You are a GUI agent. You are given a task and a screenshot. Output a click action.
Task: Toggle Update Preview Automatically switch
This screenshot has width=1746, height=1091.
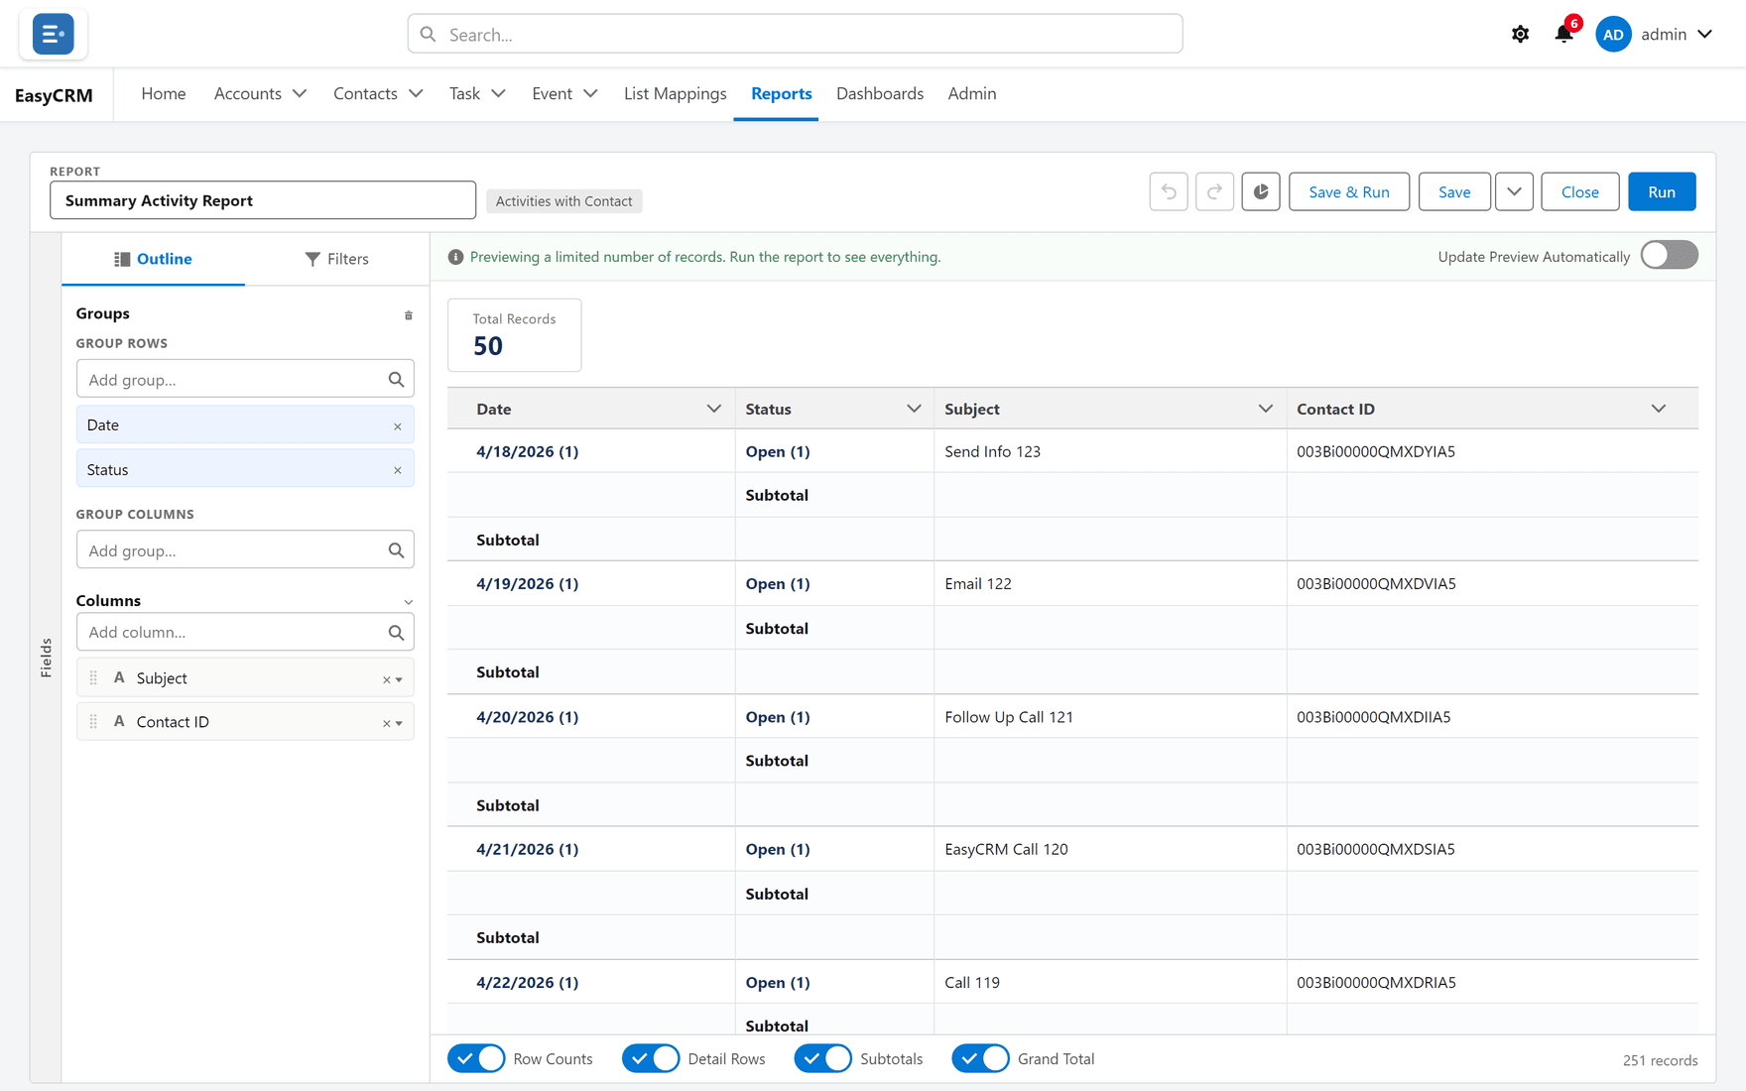click(1669, 256)
